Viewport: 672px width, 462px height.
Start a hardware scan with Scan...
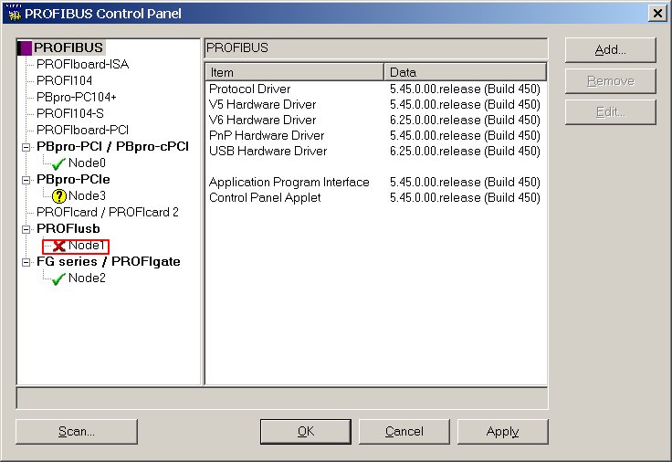77,432
